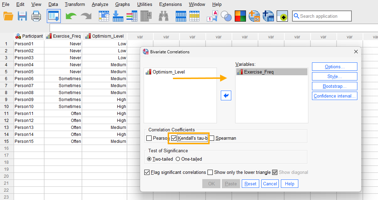378x200 pixels.
Task: Open the Transform menu
Action: (x=75, y=5)
